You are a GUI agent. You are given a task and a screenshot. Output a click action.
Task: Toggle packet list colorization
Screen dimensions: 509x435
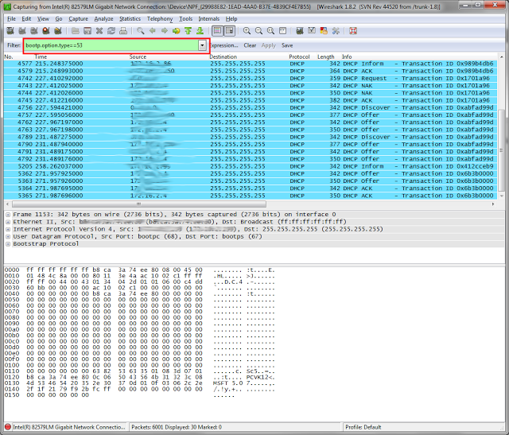(x=216, y=30)
